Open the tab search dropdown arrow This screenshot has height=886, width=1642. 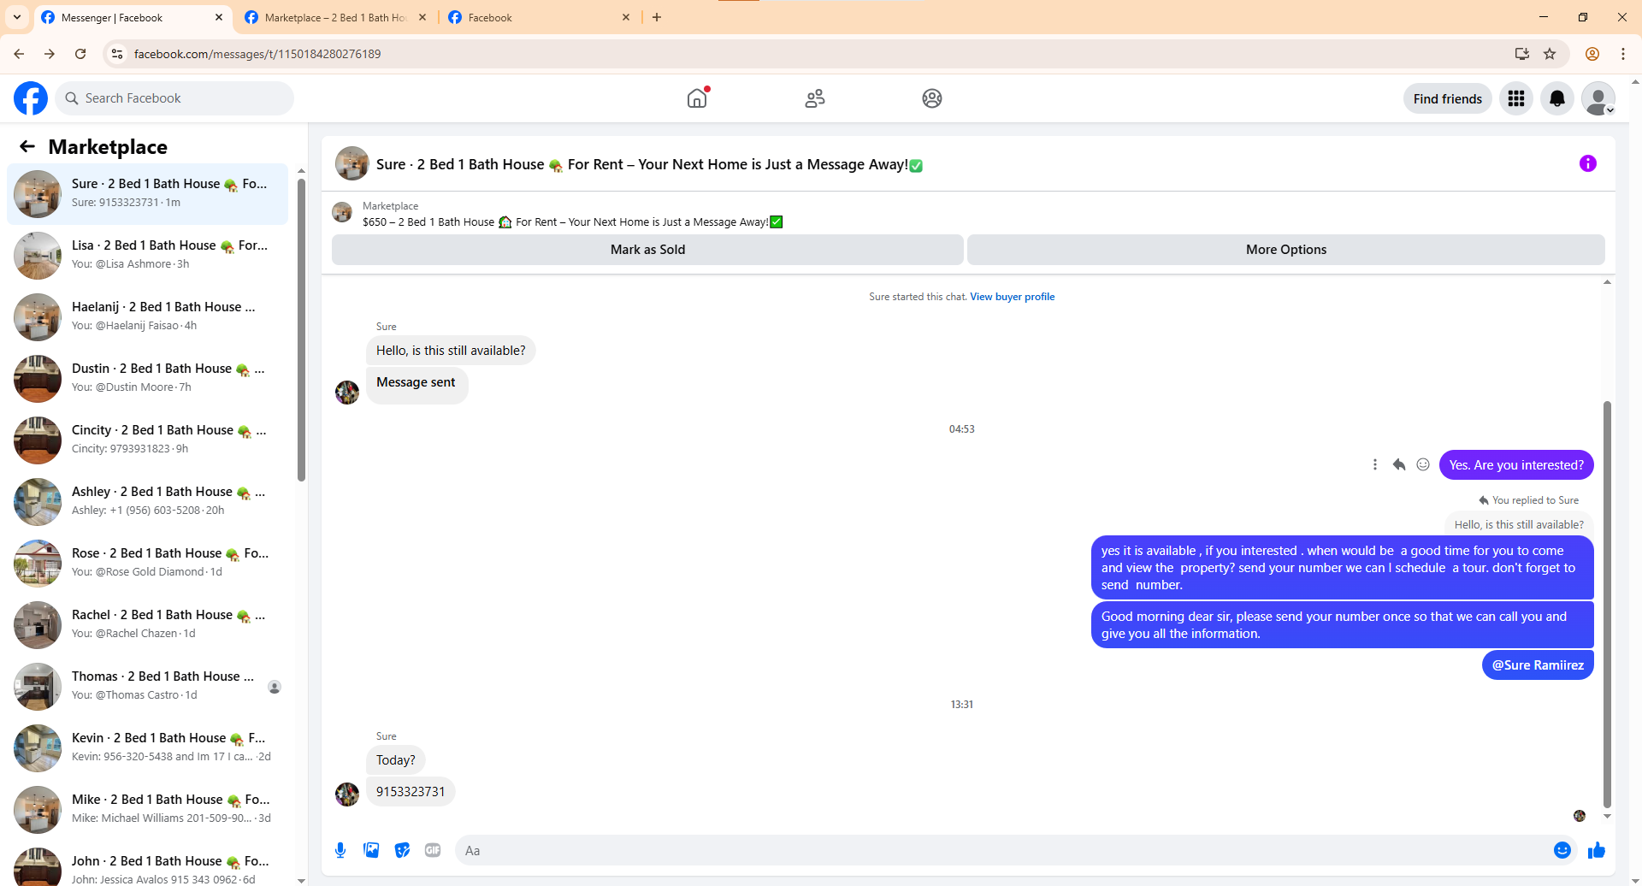tap(17, 17)
